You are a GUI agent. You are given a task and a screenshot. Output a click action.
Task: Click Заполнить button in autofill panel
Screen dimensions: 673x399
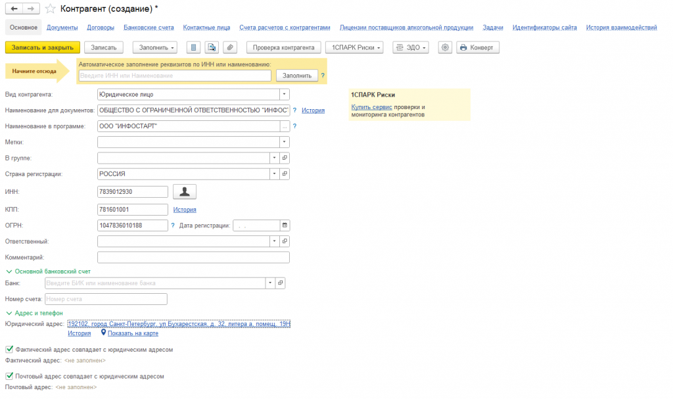point(297,76)
